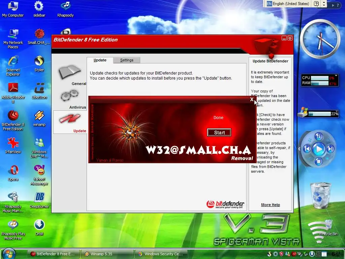Launch DeepBurner from the desktop
Image resolution: width=345 pixels, height=259 pixels.
click(39, 200)
